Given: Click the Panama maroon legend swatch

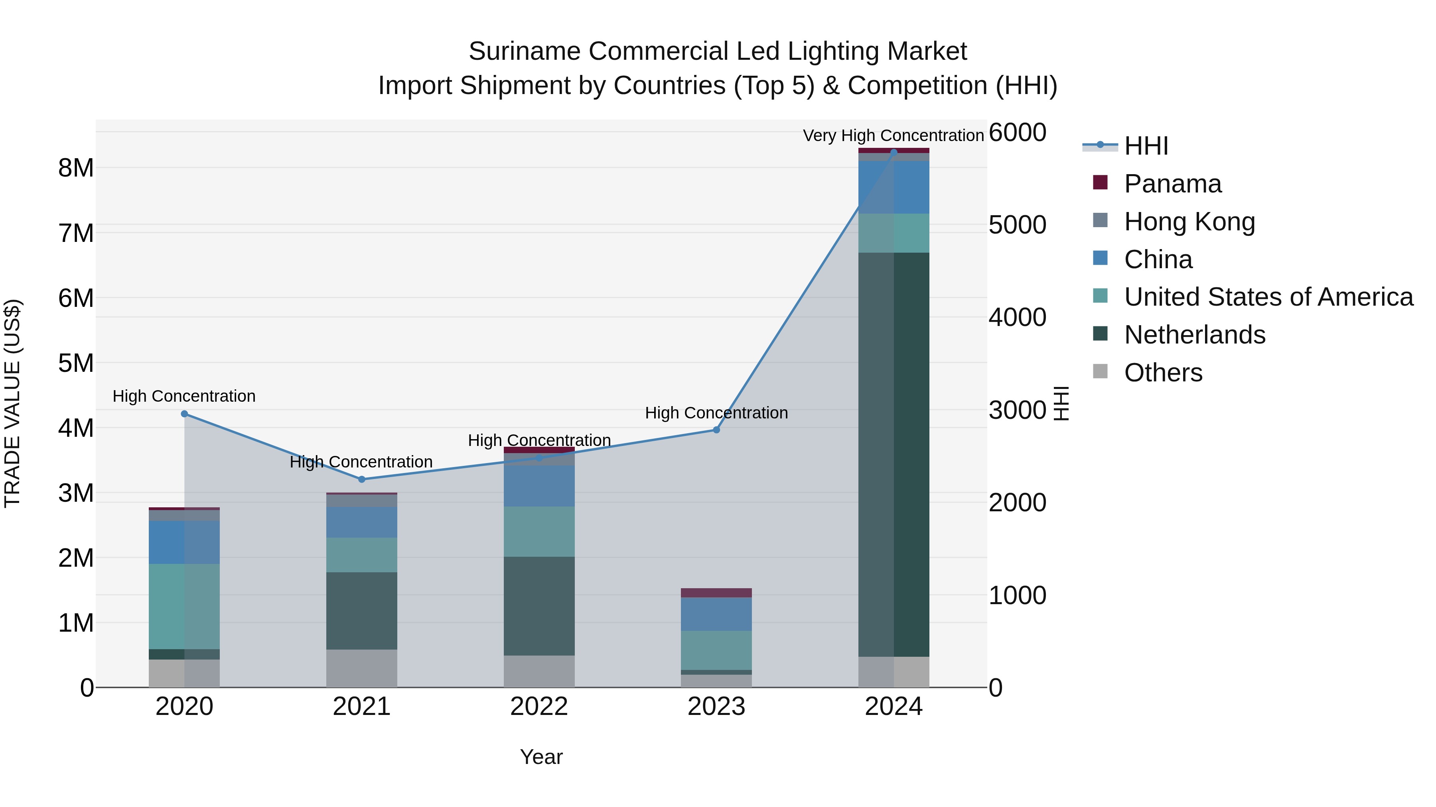Looking at the screenshot, I should click(1101, 182).
